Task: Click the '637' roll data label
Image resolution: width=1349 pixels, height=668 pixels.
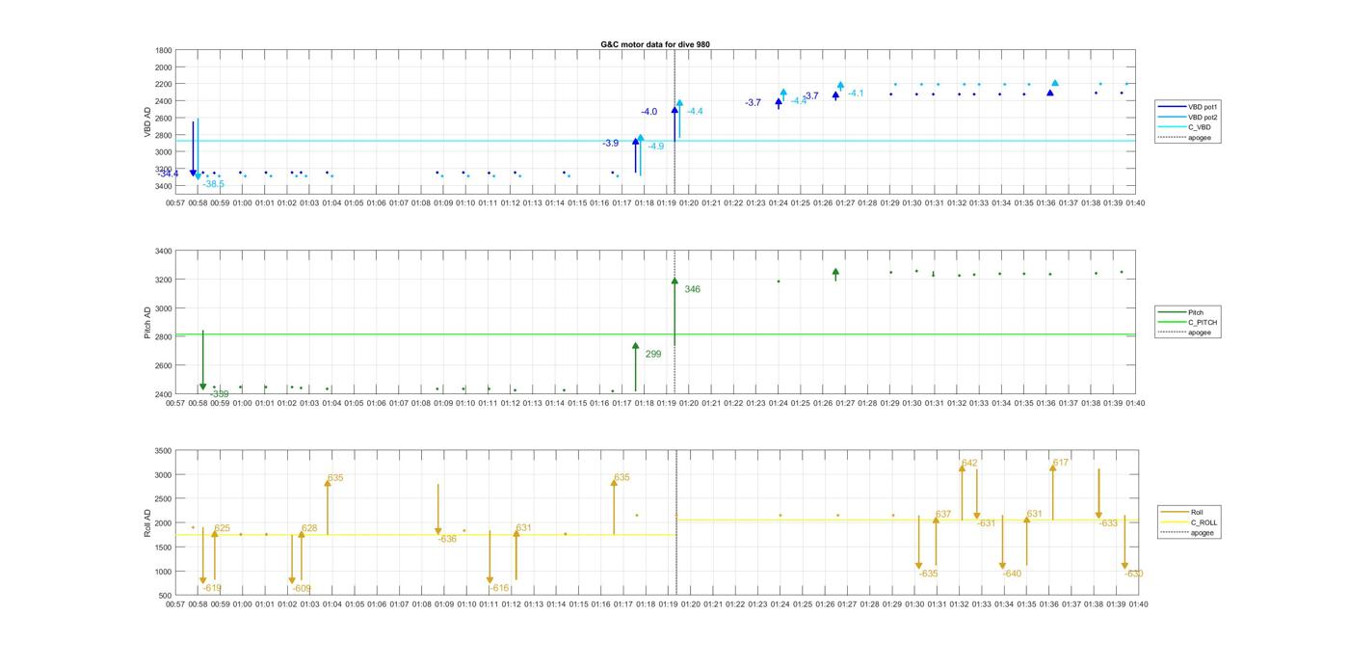Action: pyautogui.click(x=943, y=515)
